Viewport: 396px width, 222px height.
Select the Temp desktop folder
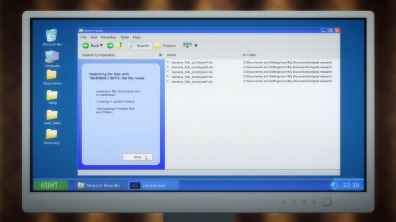click(x=52, y=95)
